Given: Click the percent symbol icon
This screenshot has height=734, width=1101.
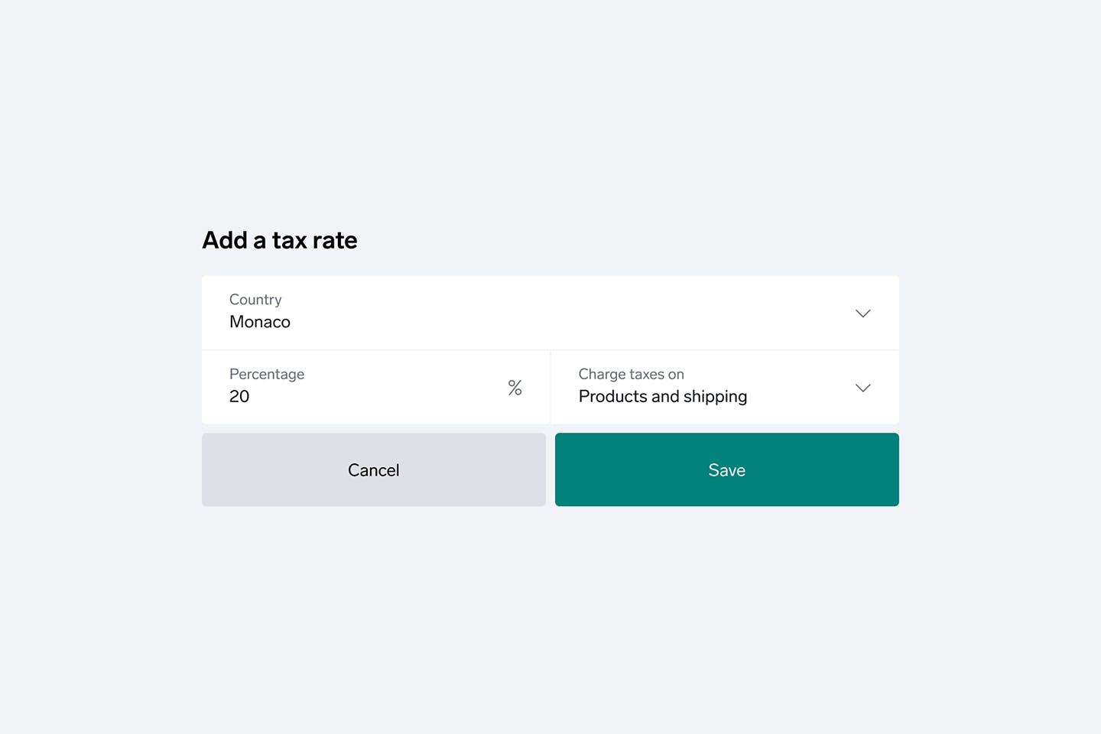Looking at the screenshot, I should tap(515, 388).
